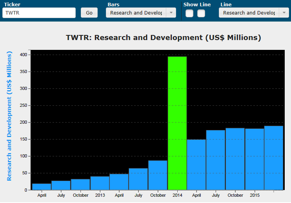This screenshot has width=291, height=203.
Task: Select the Line Research and Develop combo box
Action: pos(254,13)
